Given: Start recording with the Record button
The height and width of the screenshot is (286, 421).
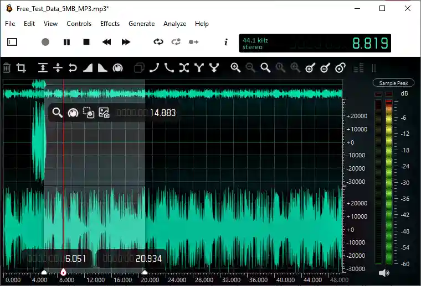Looking at the screenshot, I should click(x=45, y=42).
